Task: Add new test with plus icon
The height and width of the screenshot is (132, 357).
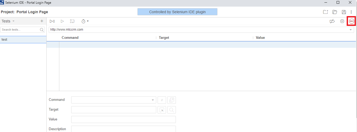Action: point(42,21)
